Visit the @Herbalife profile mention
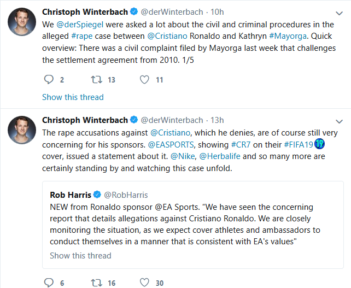 tap(221, 156)
